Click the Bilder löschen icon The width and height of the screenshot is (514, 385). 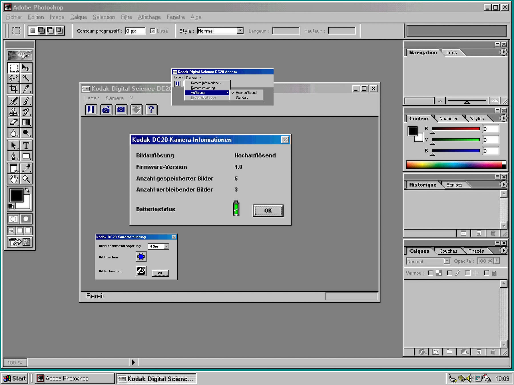click(x=141, y=271)
